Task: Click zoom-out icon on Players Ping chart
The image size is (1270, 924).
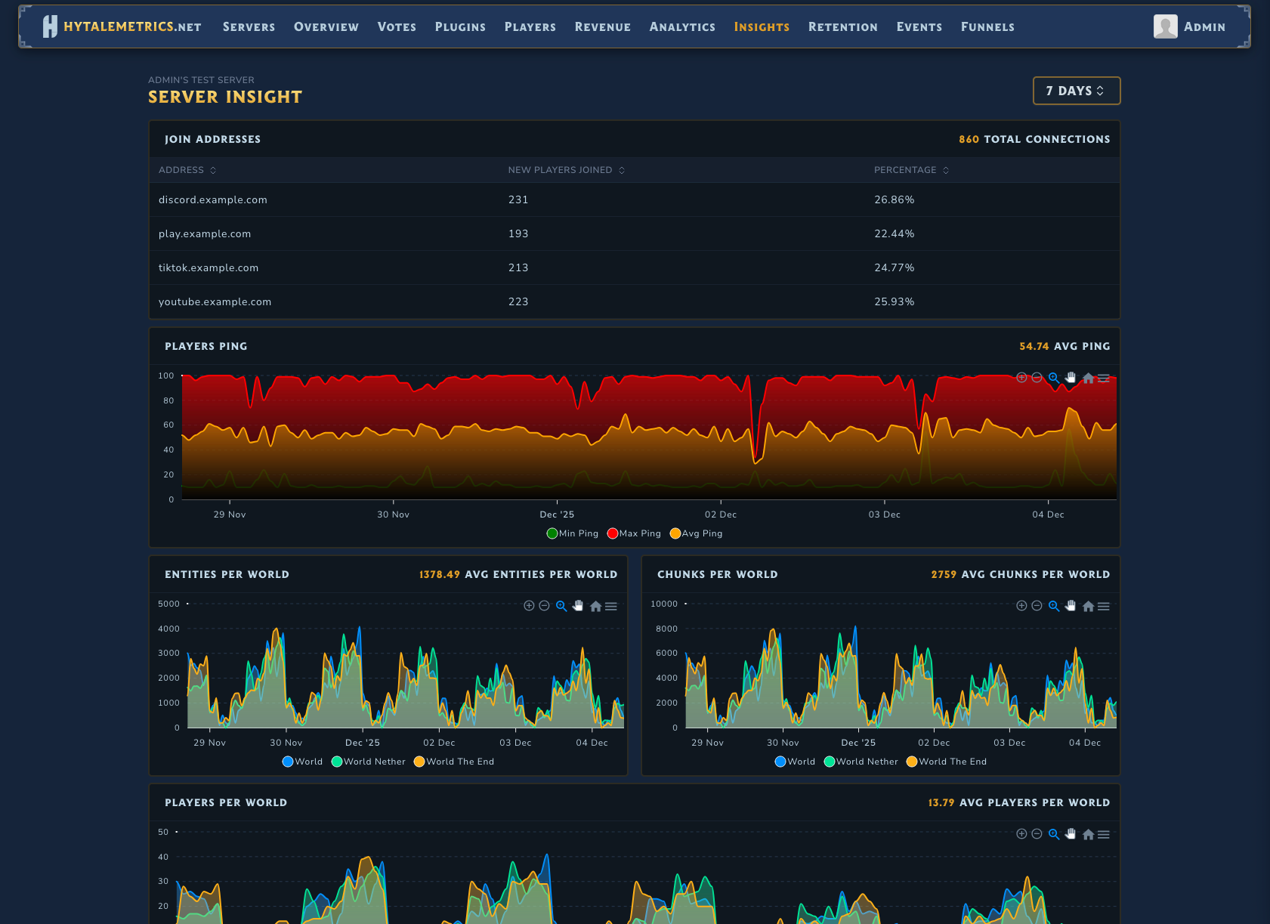Action: pos(1037,378)
